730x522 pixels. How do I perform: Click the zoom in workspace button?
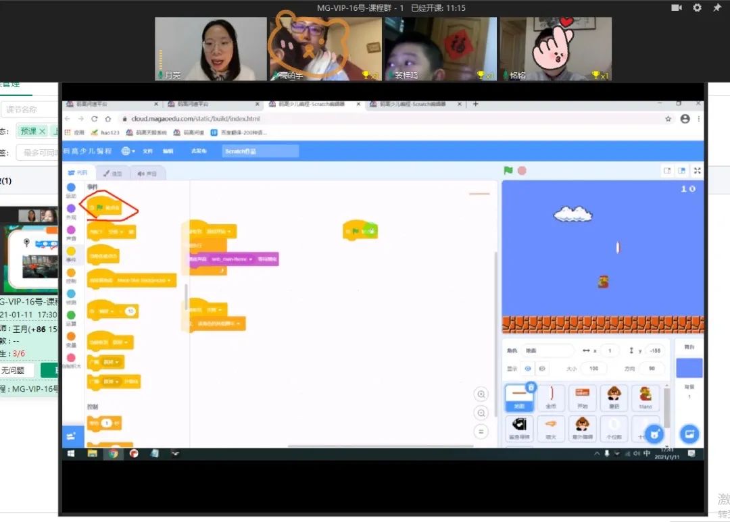[x=481, y=394]
